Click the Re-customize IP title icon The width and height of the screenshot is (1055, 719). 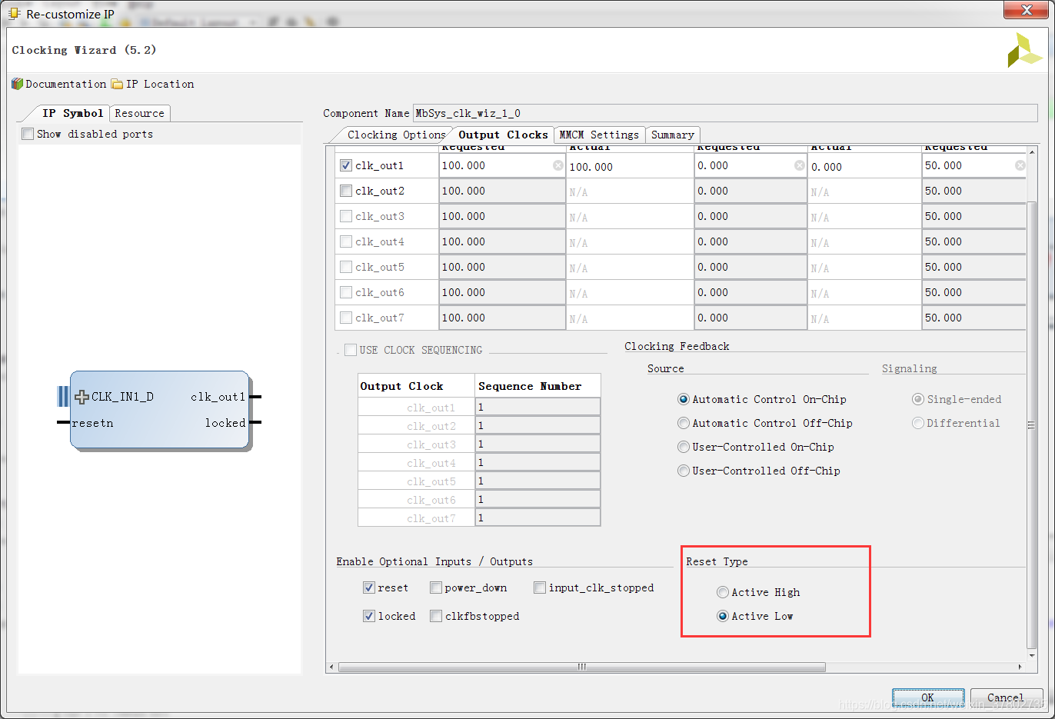coord(14,13)
